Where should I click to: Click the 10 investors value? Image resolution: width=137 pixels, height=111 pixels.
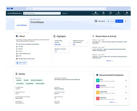pyautogui.click(x=56, y=51)
